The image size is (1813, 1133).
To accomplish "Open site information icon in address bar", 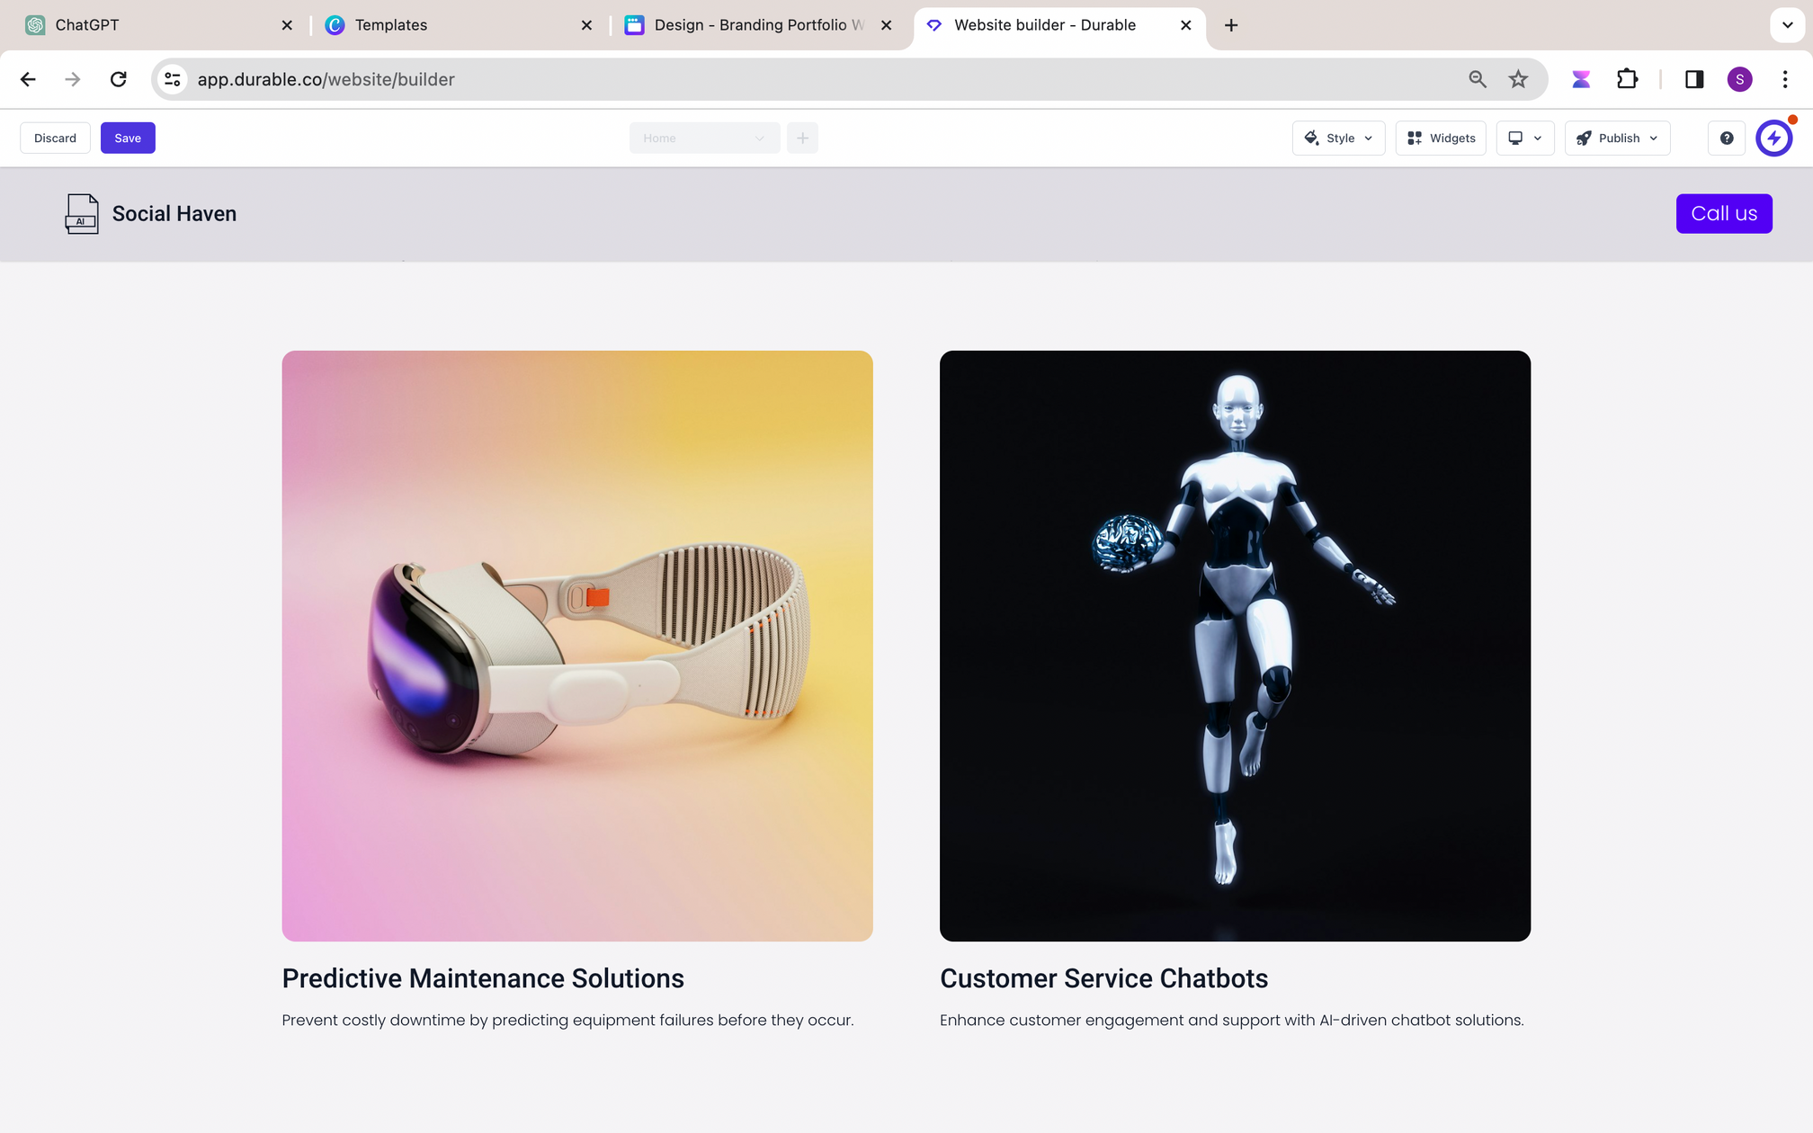I will pyautogui.click(x=173, y=79).
